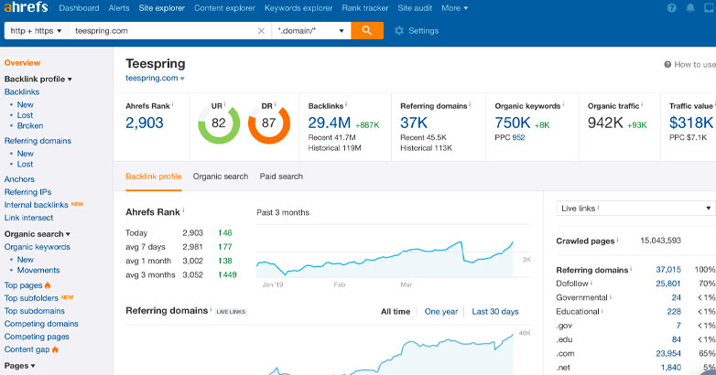Click the DR 87 donut gauge
The width and height of the screenshot is (716, 375).
269,123
